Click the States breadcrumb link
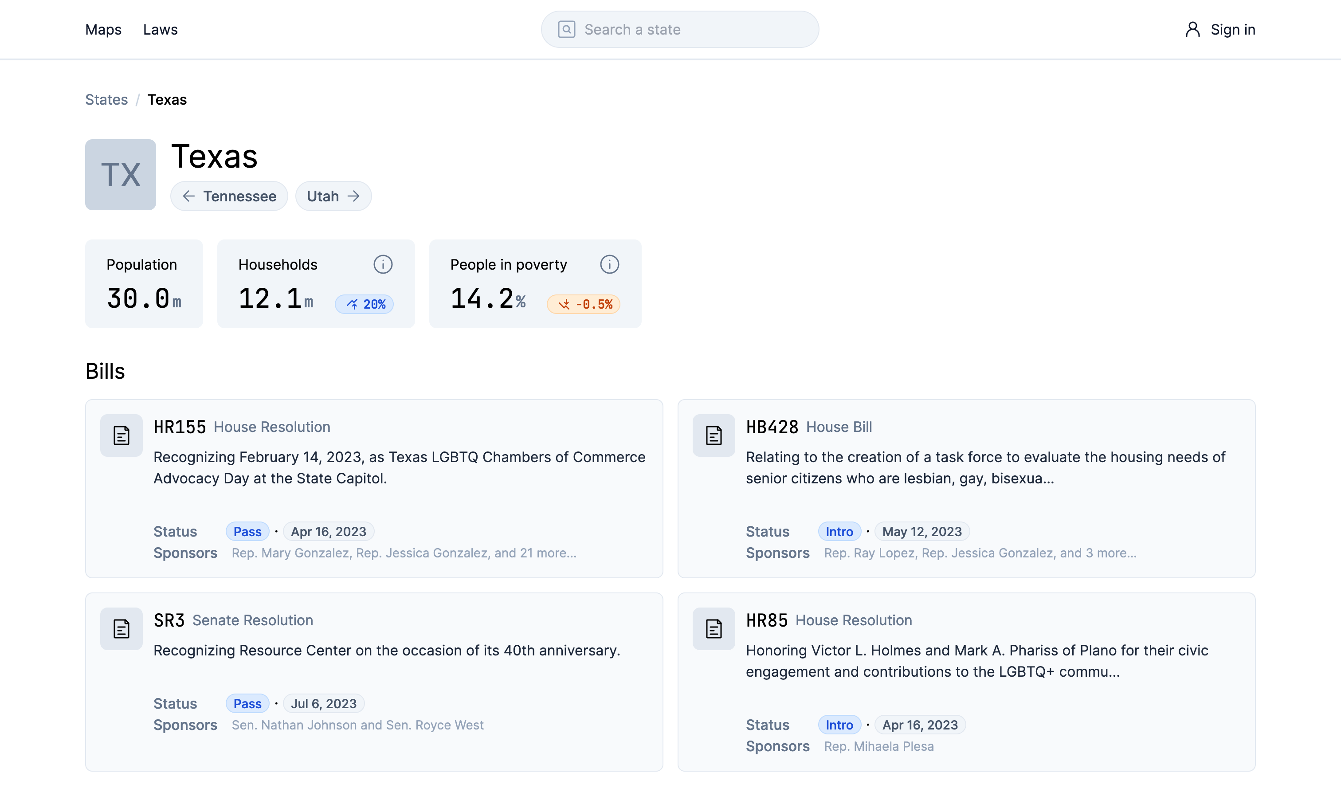The image size is (1341, 800). 106,100
